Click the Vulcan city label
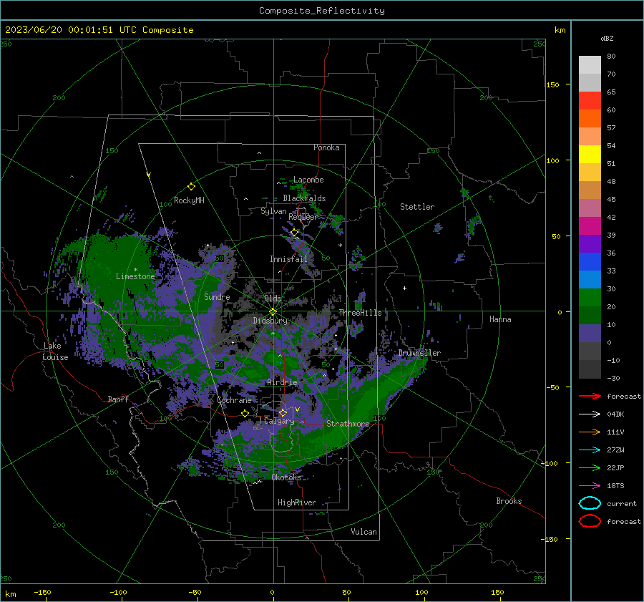 [x=364, y=532]
